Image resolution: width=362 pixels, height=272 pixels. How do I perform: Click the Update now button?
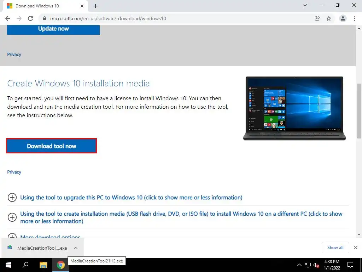[x=53, y=29]
